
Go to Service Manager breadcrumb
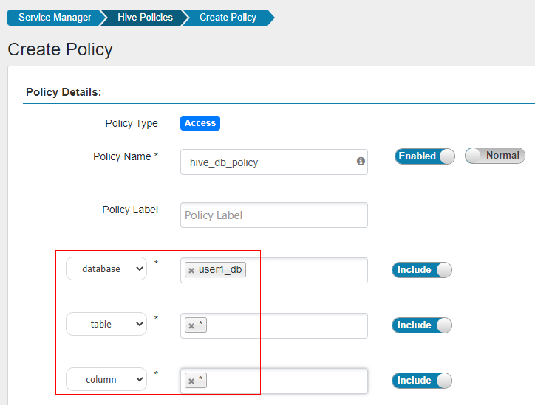(55, 17)
